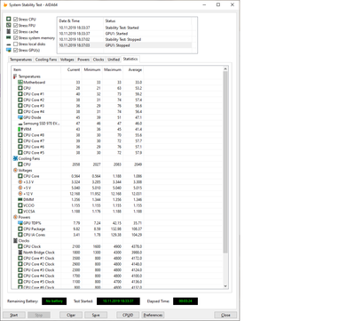Click the Motherboard temperature icon
Image resolution: width=355 pixels, height=321 pixels.
pyautogui.click(x=20, y=82)
